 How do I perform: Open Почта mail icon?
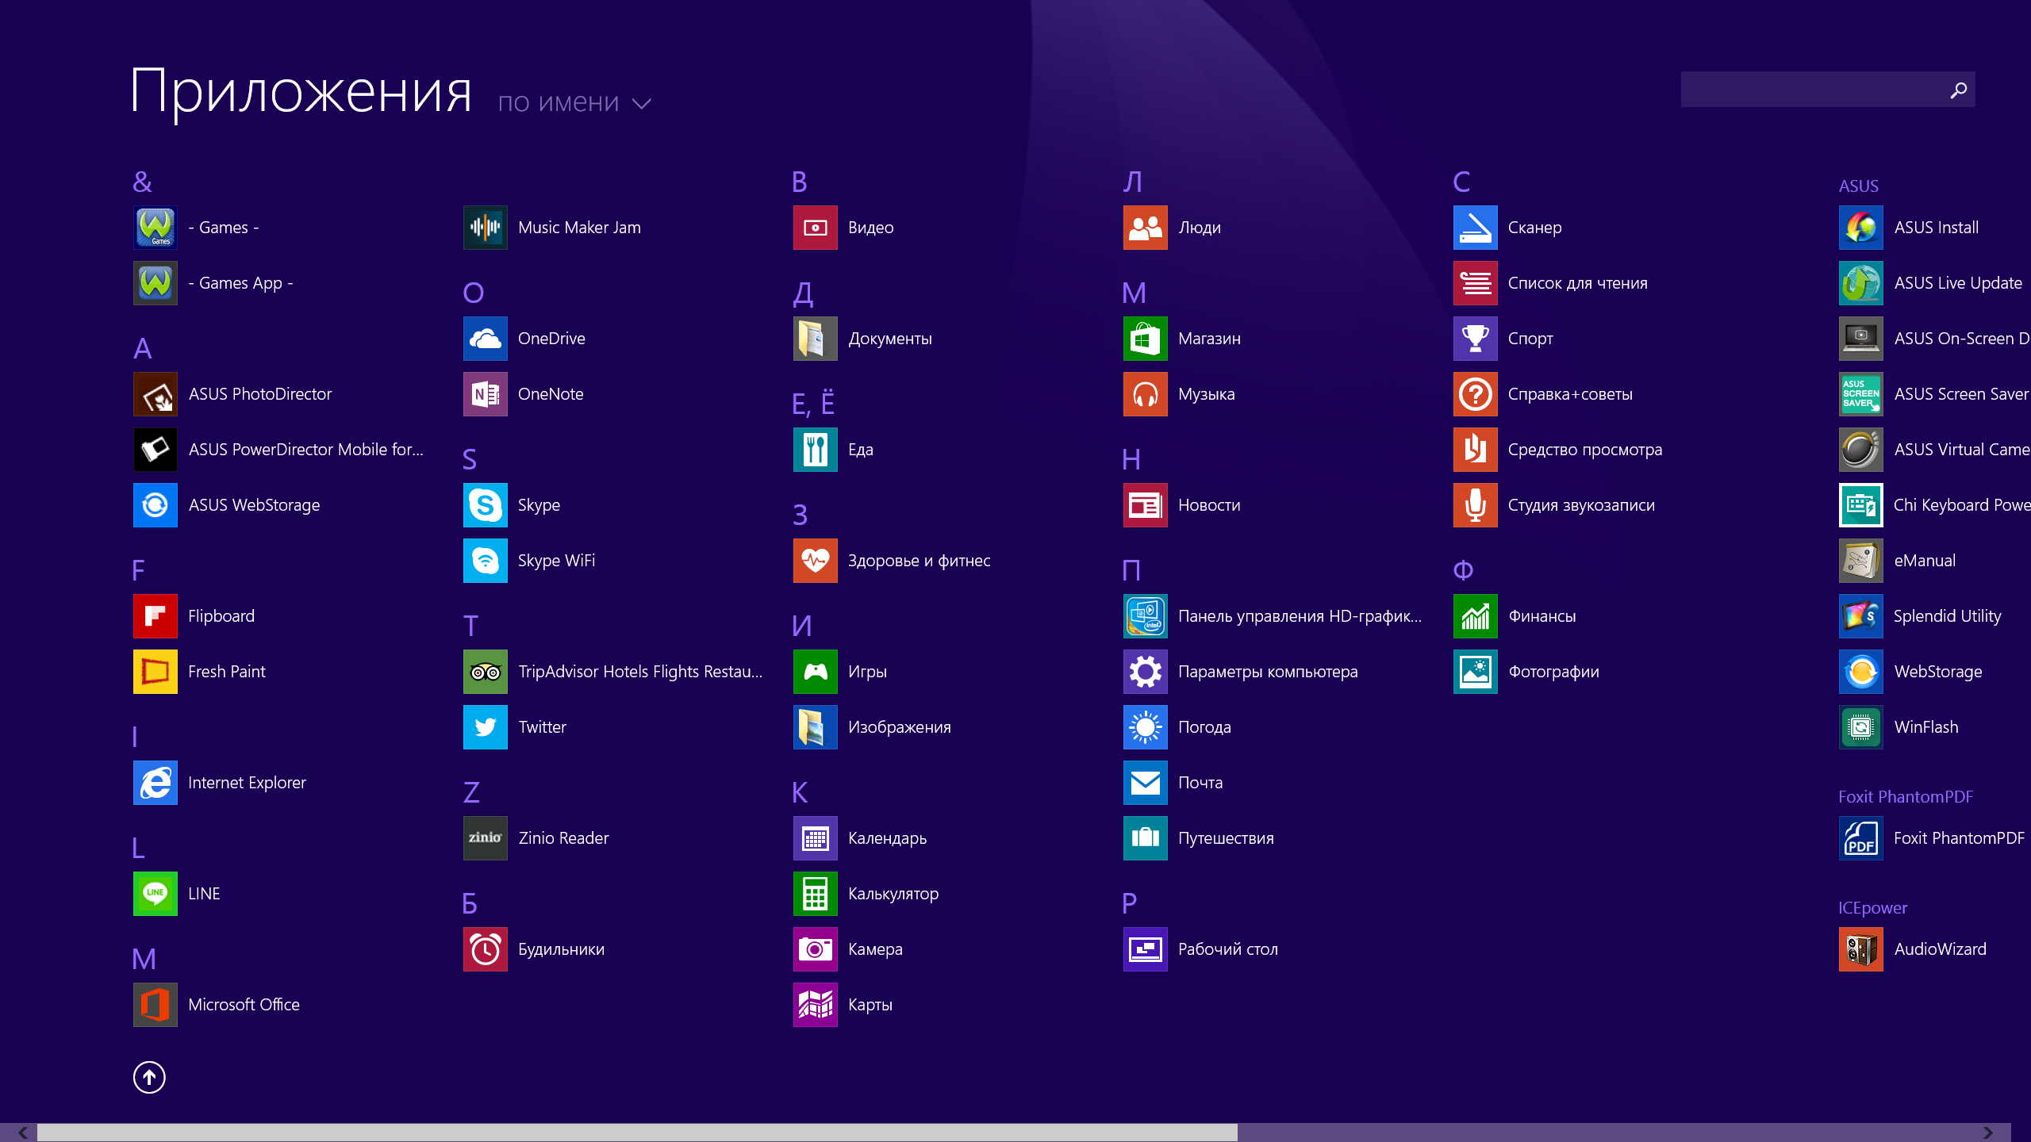click(x=1145, y=783)
